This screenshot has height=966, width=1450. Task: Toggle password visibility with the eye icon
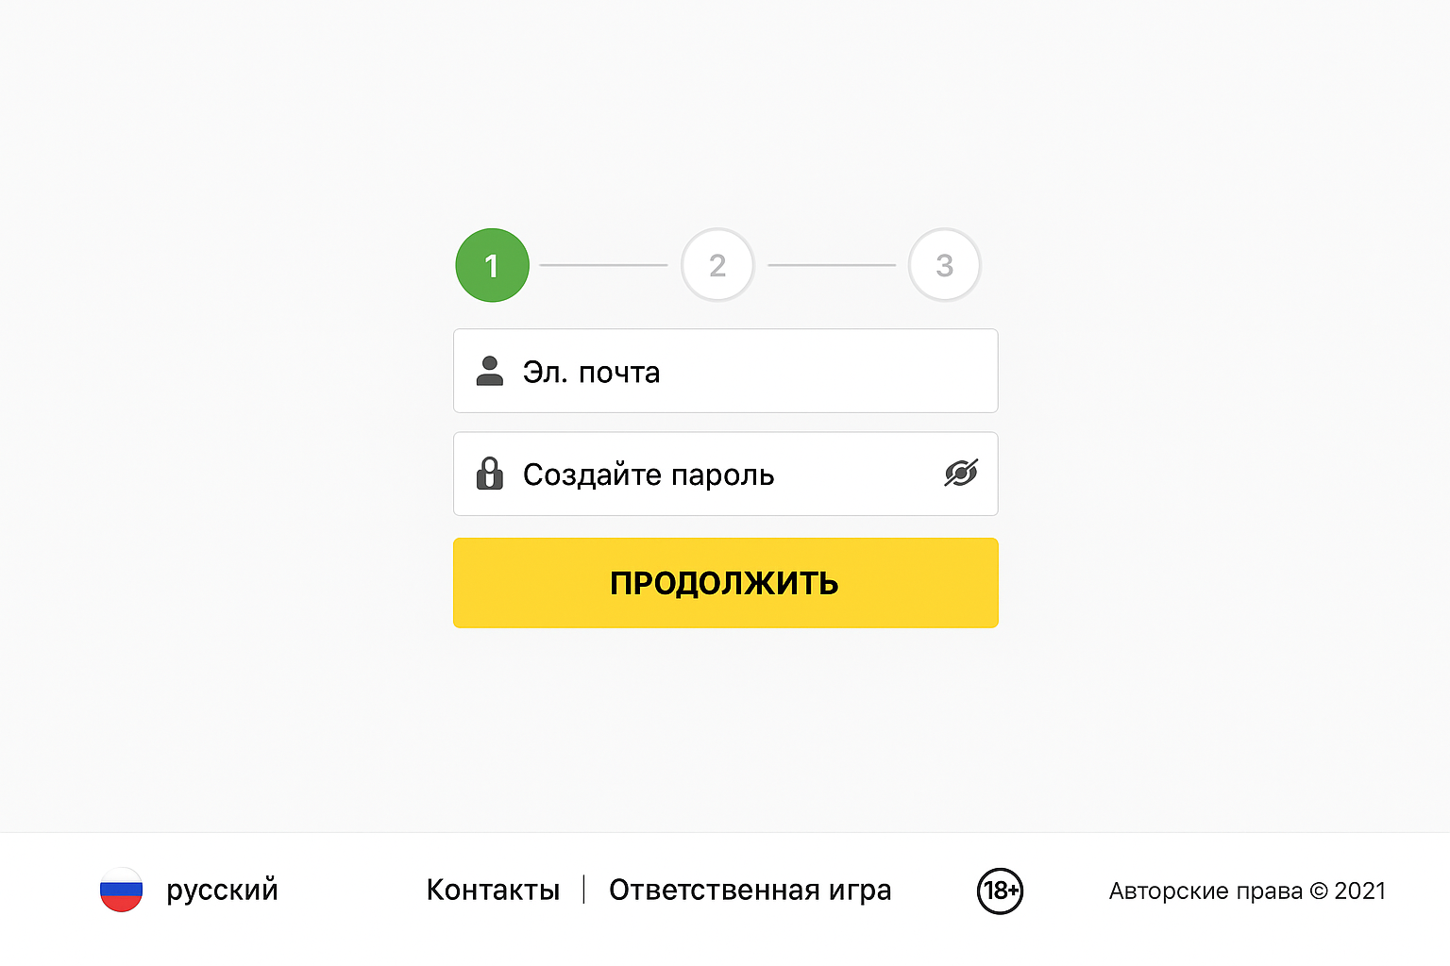pyautogui.click(x=961, y=474)
